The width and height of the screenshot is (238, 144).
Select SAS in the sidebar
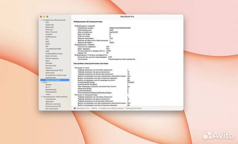47,42
